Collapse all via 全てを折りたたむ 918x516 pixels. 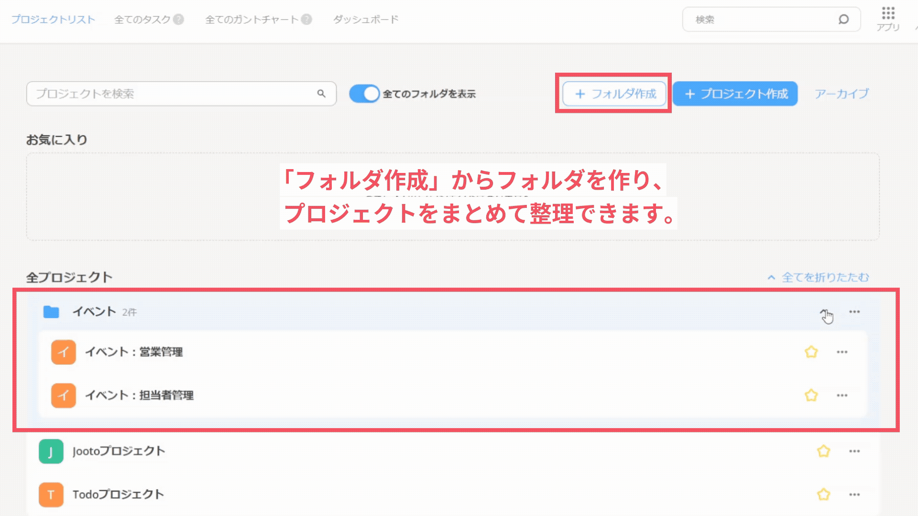pyautogui.click(x=818, y=277)
